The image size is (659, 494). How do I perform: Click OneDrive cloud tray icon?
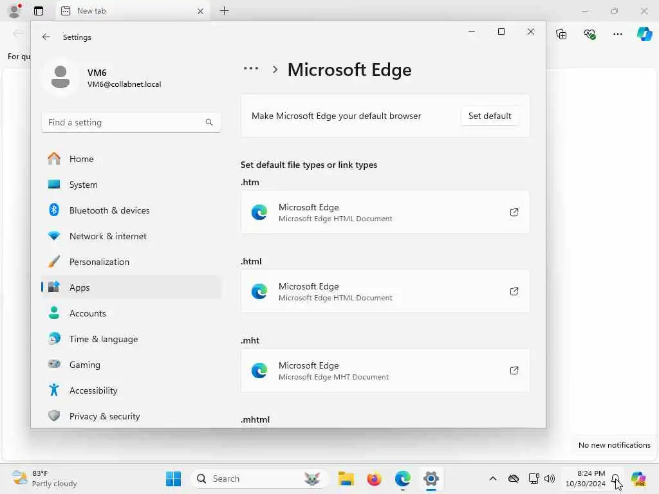[x=513, y=479]
